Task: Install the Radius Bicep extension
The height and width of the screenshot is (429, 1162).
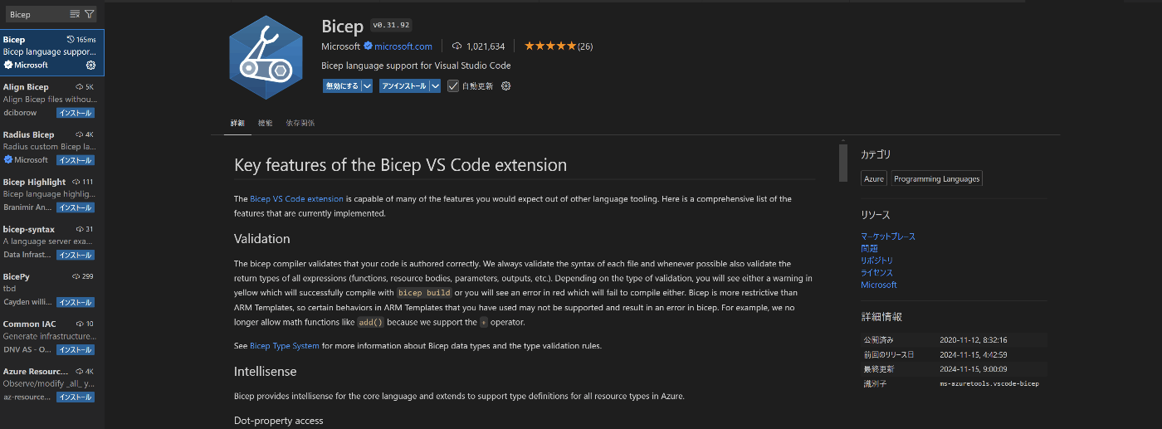Action: click(x=76, y=160)
